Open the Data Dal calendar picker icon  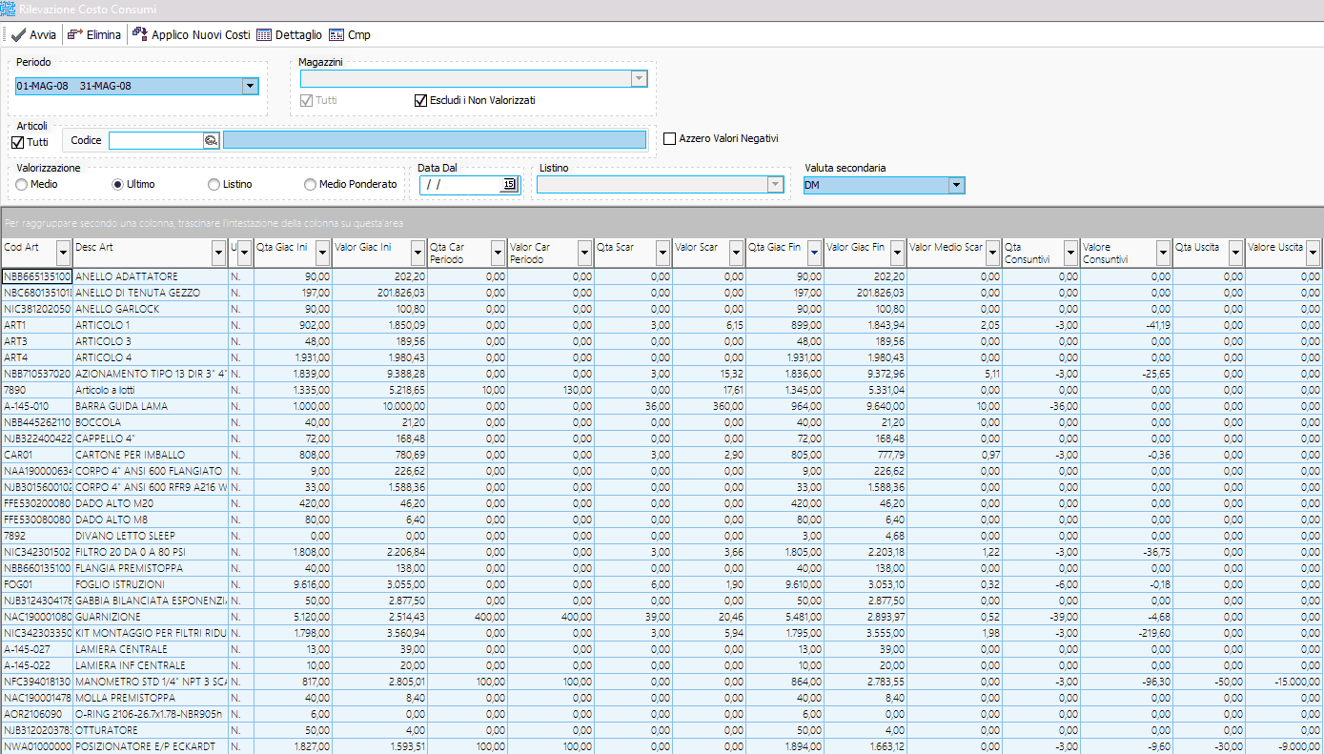click(509, 185)
